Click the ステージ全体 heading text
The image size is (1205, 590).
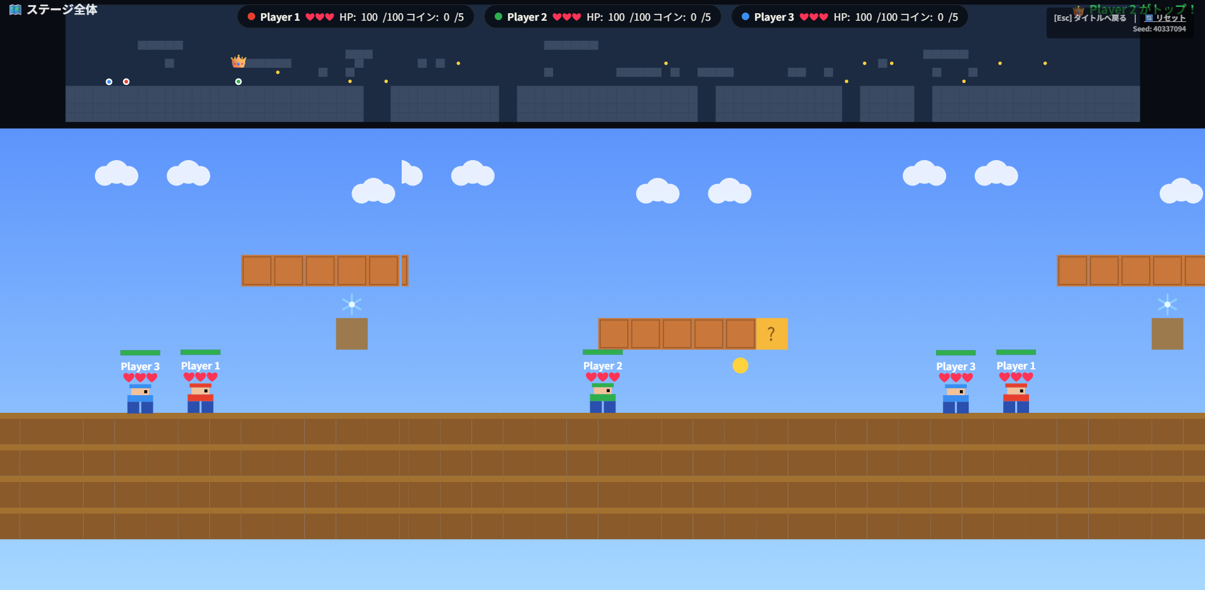coord(62,9)
